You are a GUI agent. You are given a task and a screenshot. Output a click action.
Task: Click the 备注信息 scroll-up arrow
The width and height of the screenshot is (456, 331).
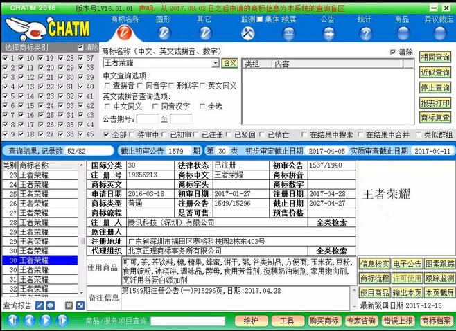(354, 290)
